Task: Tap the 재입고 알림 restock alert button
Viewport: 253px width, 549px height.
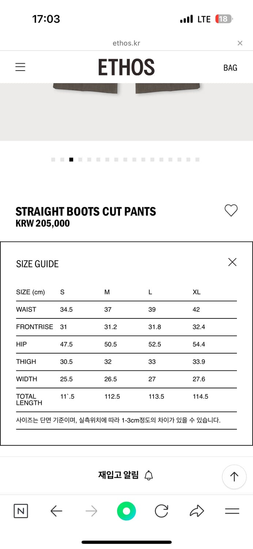Action: 125,475
